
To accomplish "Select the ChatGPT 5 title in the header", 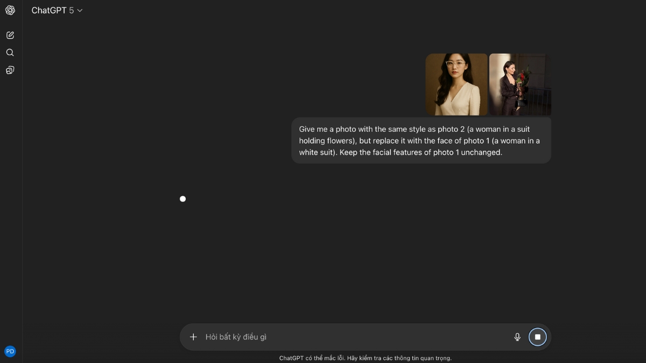I will [x=52, y=10].
